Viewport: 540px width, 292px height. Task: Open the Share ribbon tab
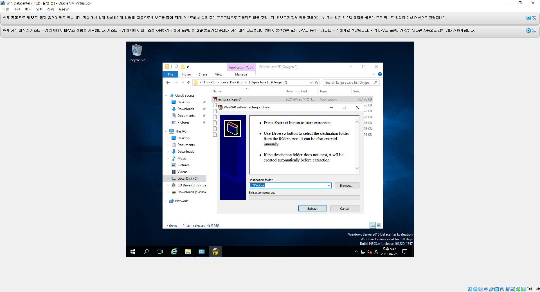click(203, 74)
